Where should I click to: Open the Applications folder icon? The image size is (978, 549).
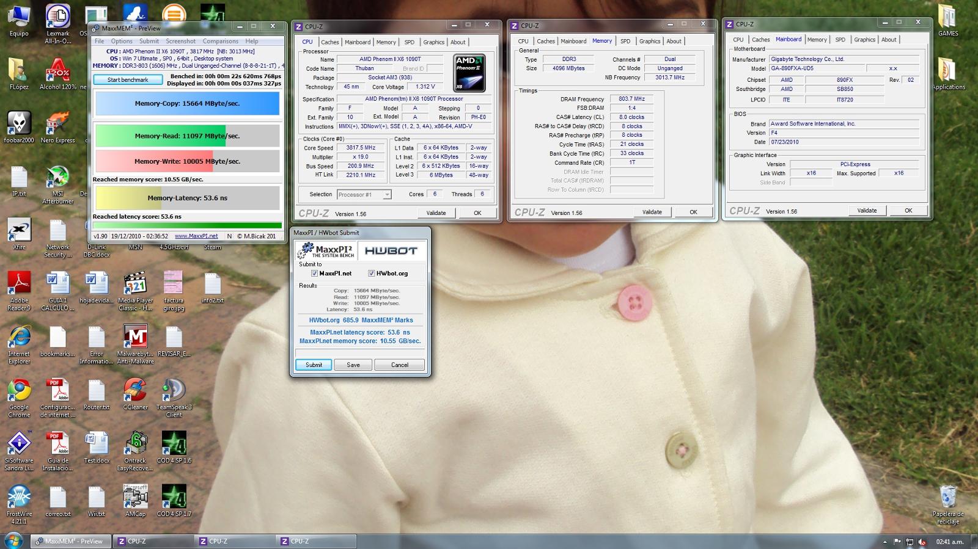click(x=948, y=75)
